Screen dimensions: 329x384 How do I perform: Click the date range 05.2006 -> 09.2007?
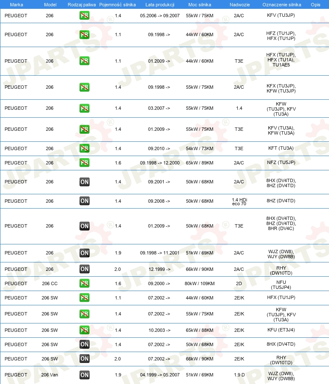(x=160, y=16)
